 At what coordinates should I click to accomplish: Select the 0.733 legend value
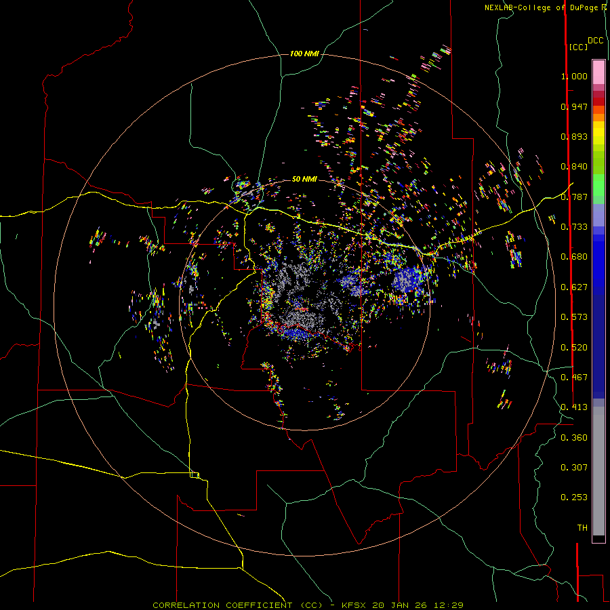tap(574, 227)
